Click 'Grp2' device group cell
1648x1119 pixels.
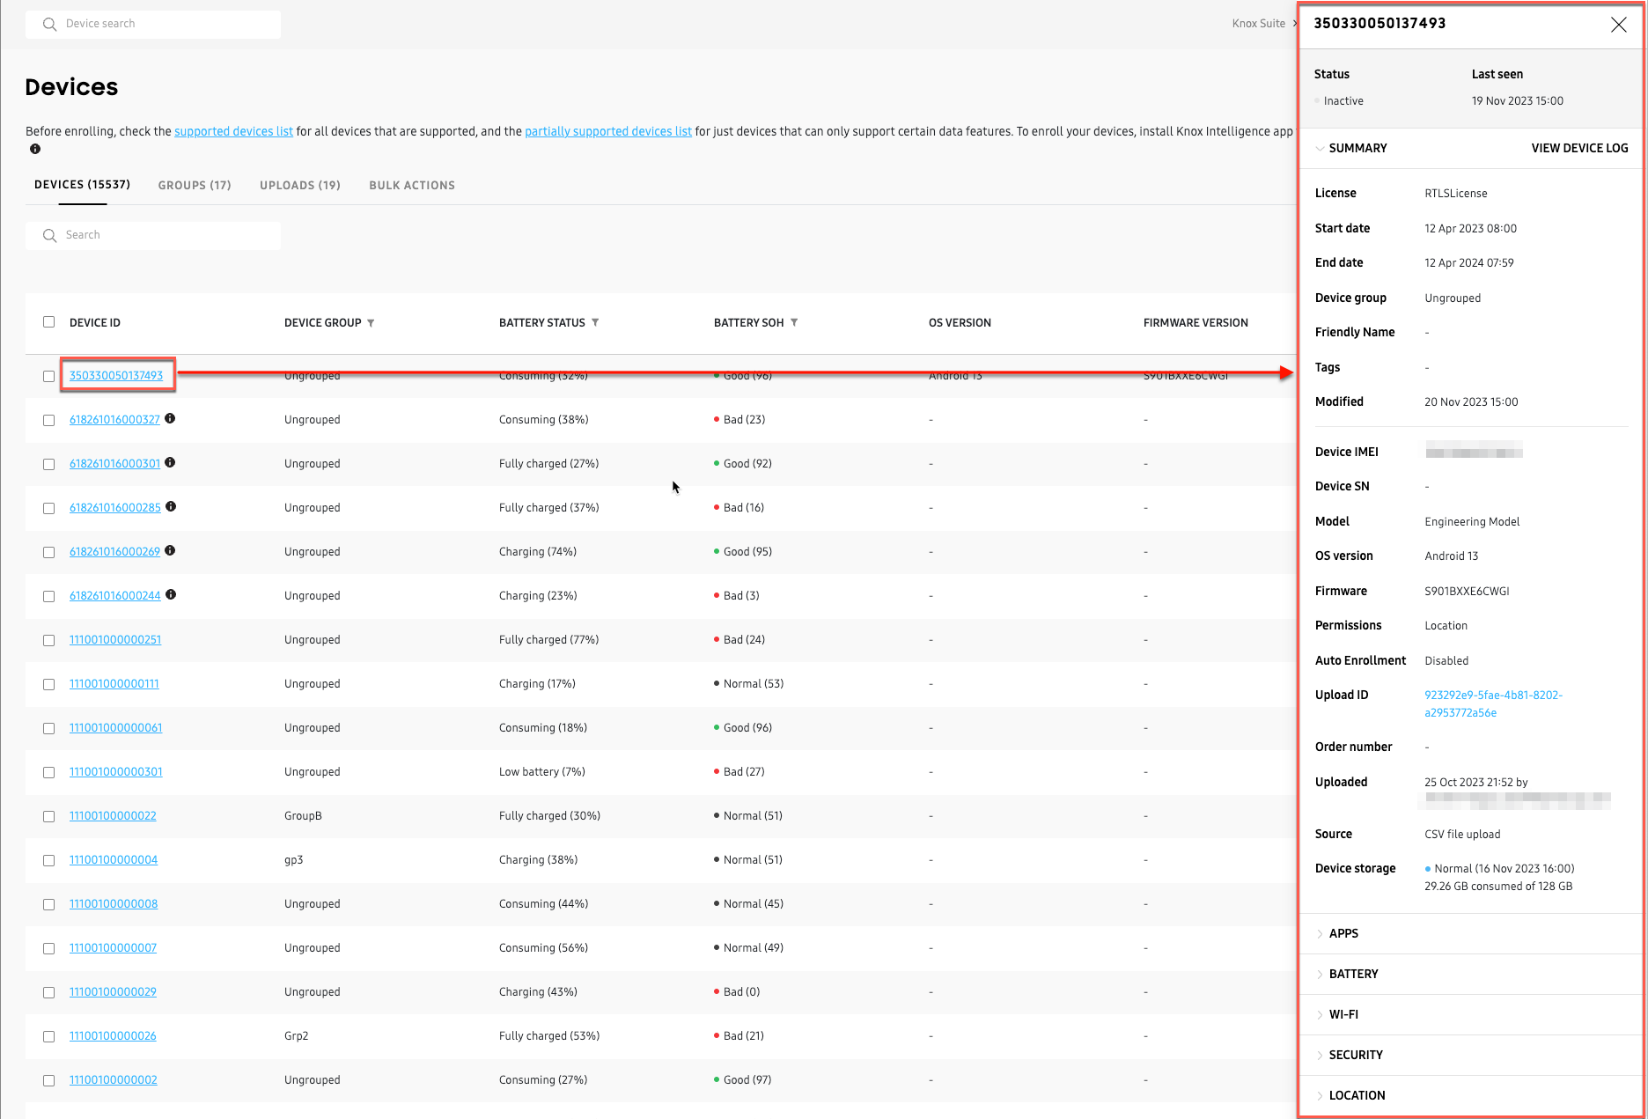tap(297, 1036)
